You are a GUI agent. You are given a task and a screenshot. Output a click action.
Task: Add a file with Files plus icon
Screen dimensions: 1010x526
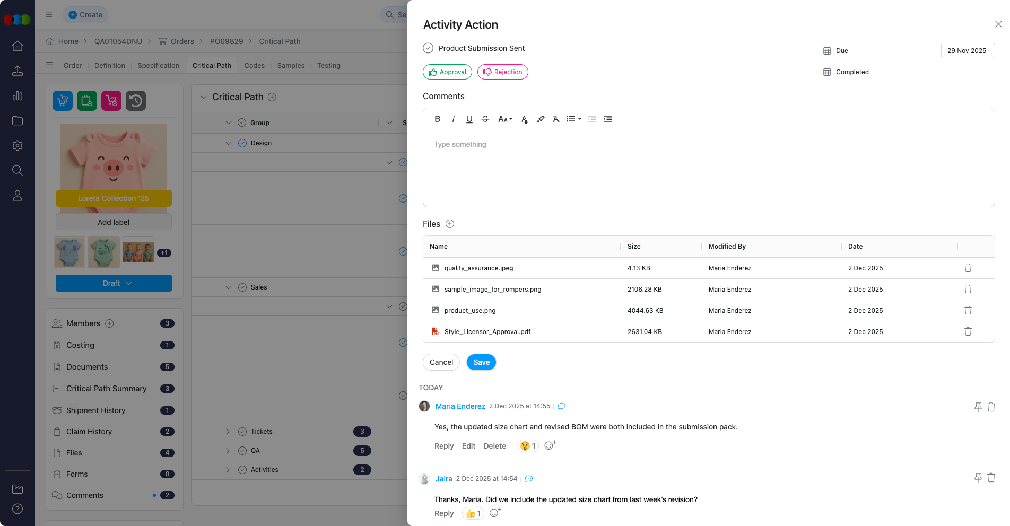[450, 224]
